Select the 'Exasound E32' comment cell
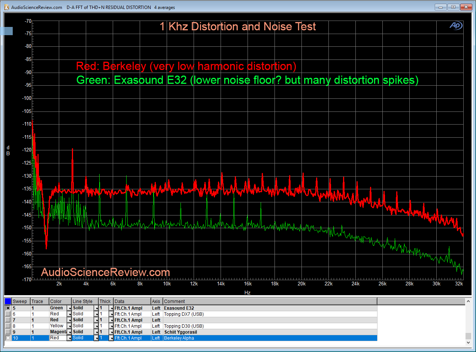The width and height of the screenshot is (476, 352). 270,308
